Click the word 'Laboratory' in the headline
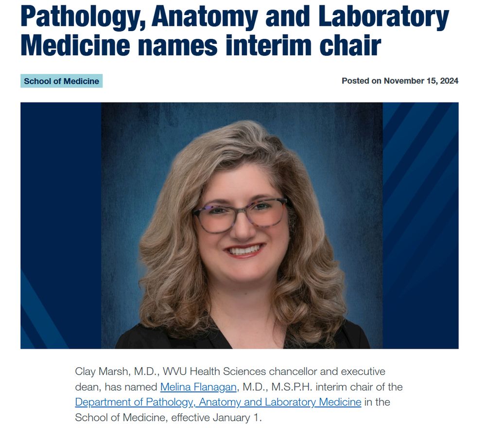This screenshot has height=428, width=486. (384, 17)
